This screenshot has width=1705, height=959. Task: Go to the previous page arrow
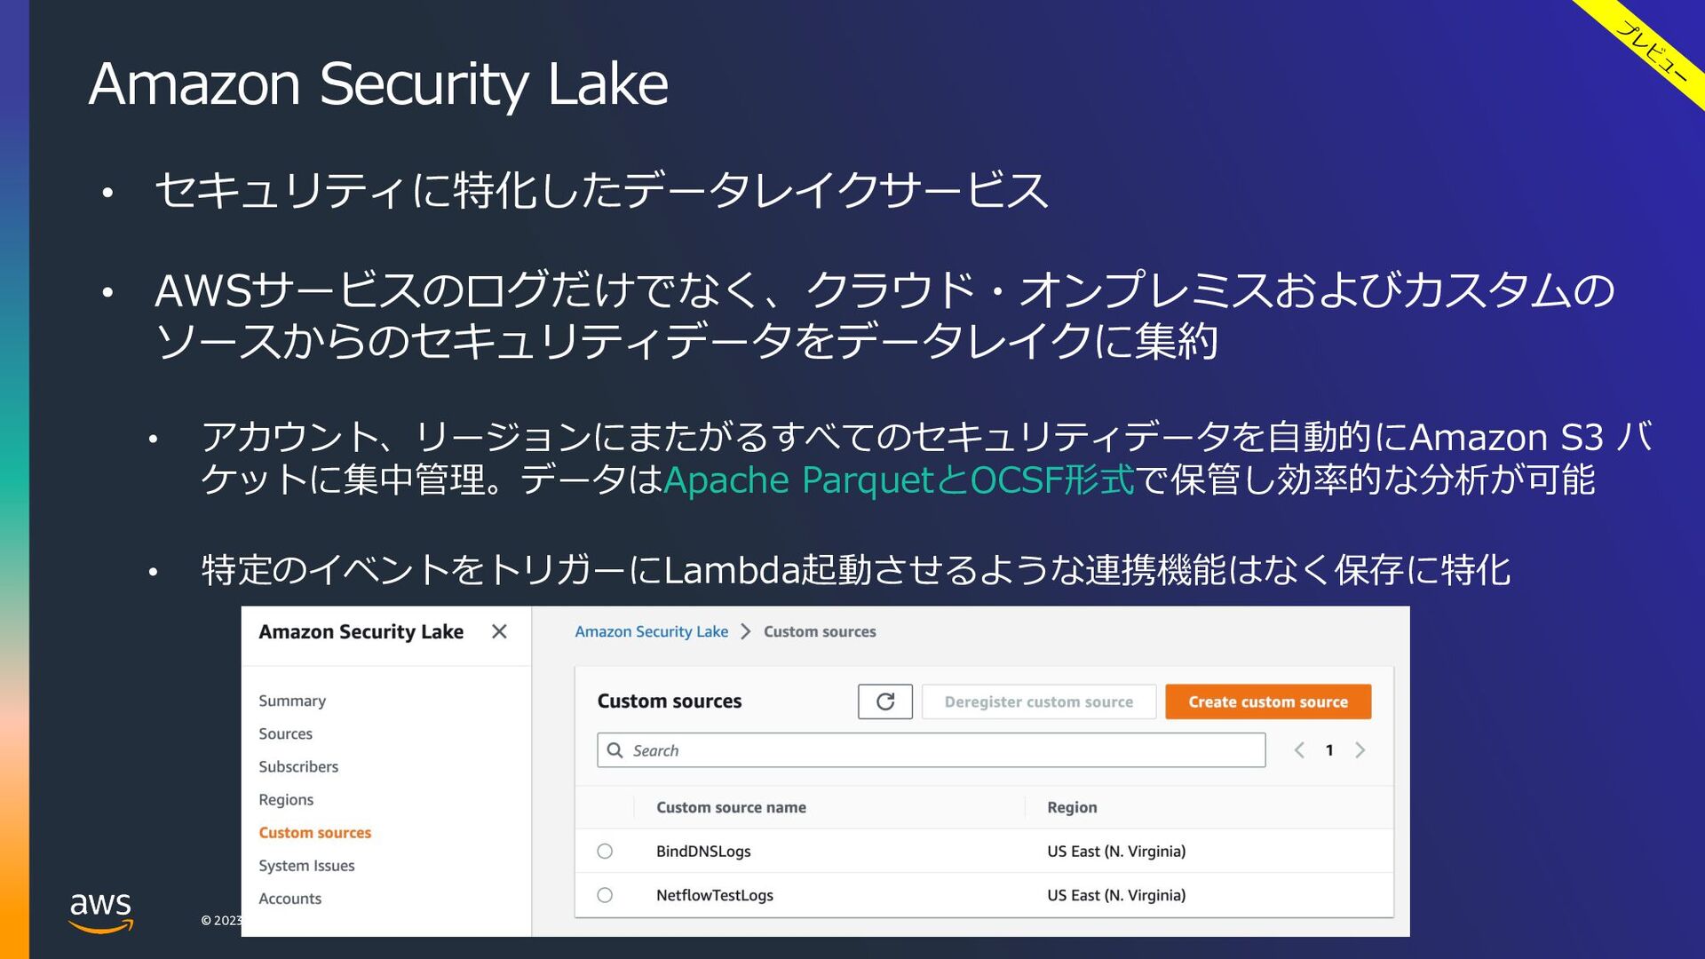[x=1299, y=750]
